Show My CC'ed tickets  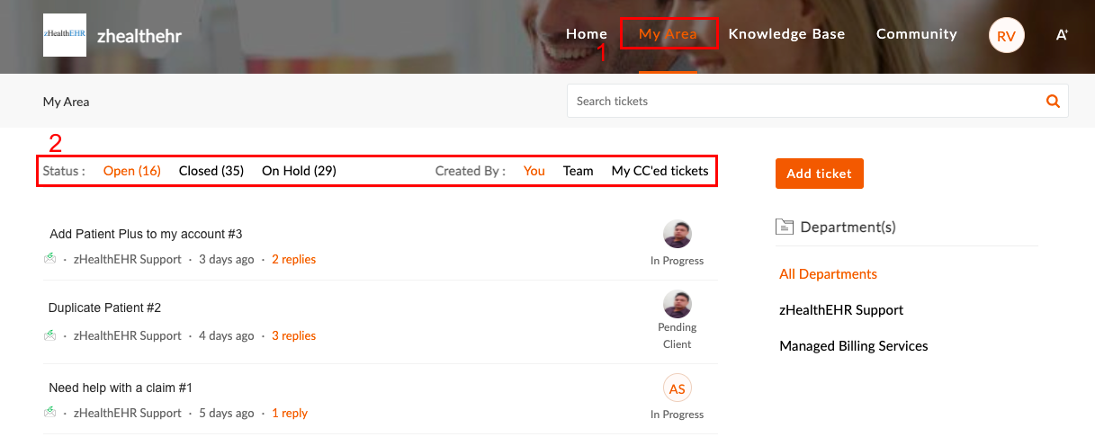pos(660,171)
